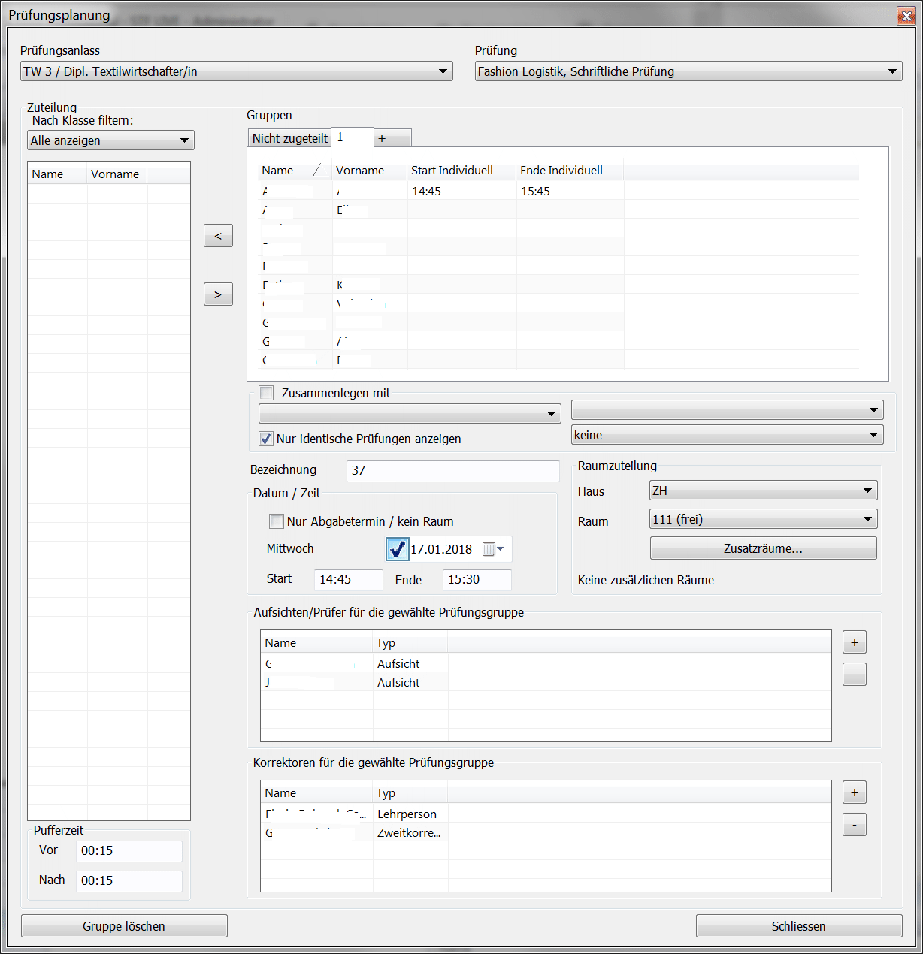The width and height of the screenshot is (923, 954).
Task: Uncheck Nur identische Prüfungen anzeigen
Action: [x=266, y=439]
